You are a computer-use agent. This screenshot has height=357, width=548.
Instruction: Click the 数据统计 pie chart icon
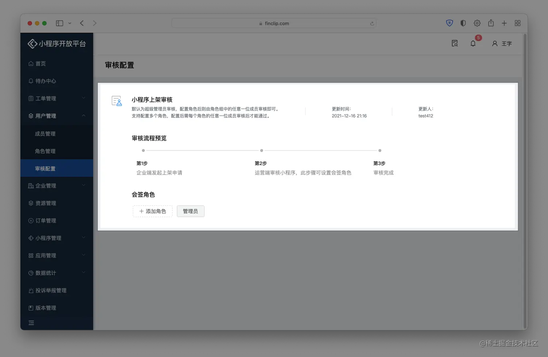[31, 273]
